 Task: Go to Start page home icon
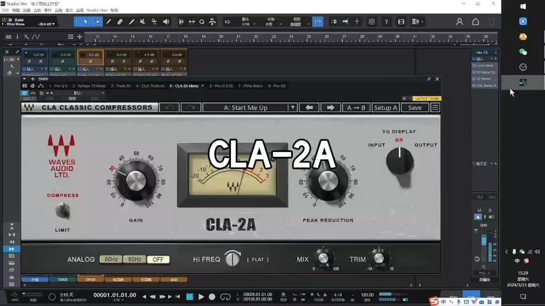475,22
